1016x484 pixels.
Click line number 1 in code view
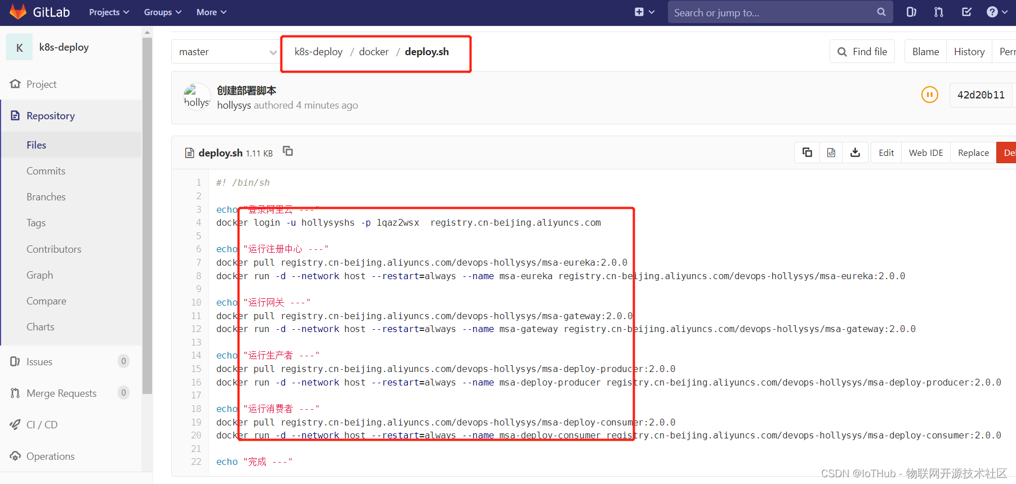198,182
